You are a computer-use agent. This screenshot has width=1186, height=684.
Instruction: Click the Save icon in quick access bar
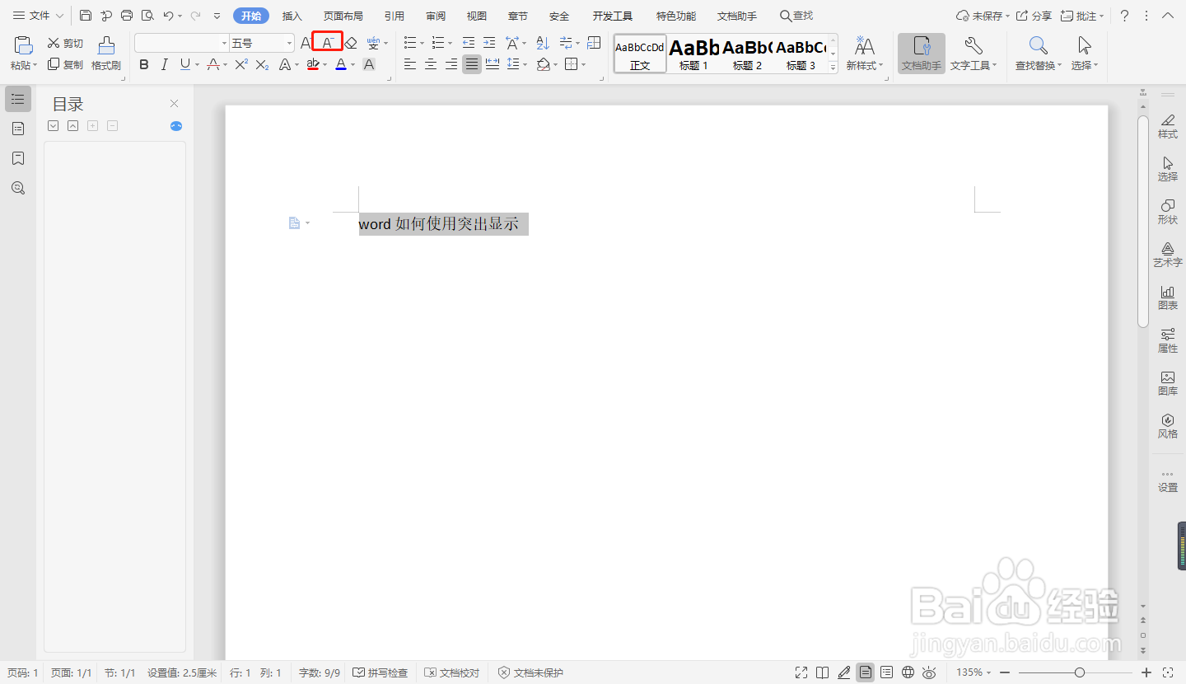click(x=86, y=16)
